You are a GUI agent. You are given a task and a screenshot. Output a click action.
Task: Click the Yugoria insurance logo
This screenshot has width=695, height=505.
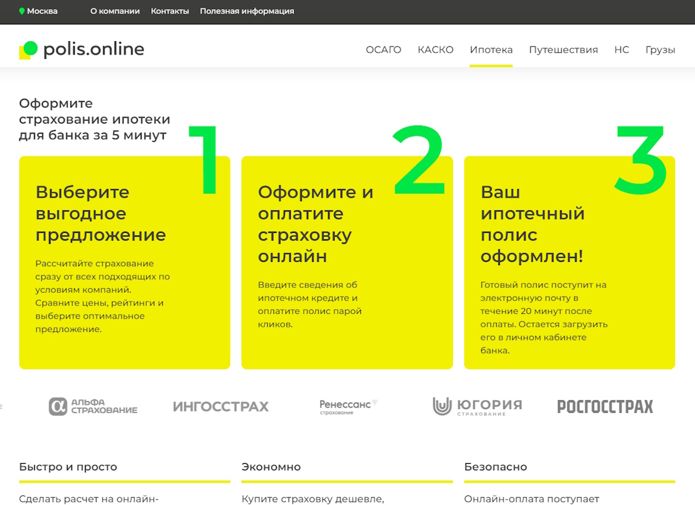[477, 406]
